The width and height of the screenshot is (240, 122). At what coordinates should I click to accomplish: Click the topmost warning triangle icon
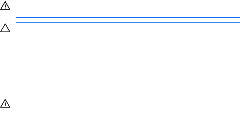pos(5,7)
